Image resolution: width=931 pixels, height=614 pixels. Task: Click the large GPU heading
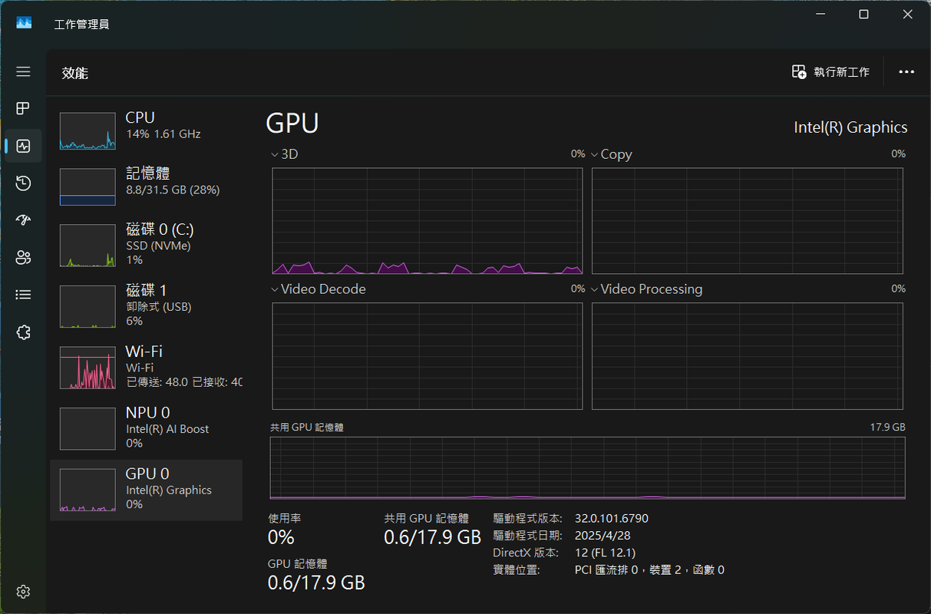pyautogui.click(x=292, y=123)
